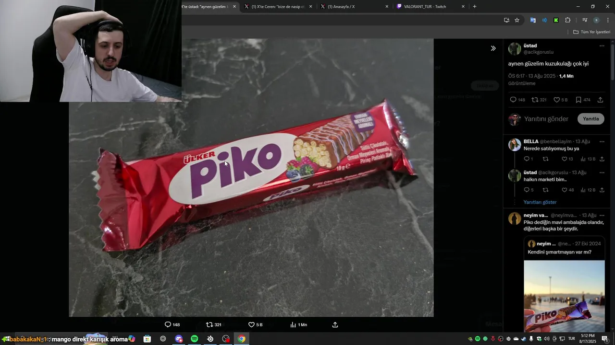Reply to 'halkın marketi bim..' comment with 5 replies

click(x=529, y=190)
